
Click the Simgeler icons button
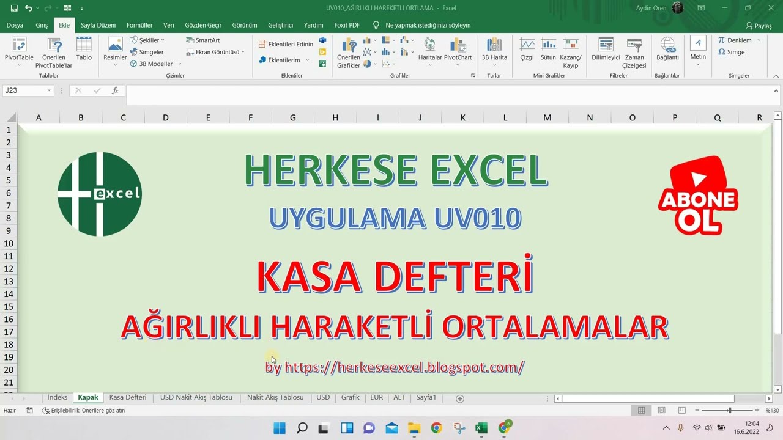[x=147, y=52]
